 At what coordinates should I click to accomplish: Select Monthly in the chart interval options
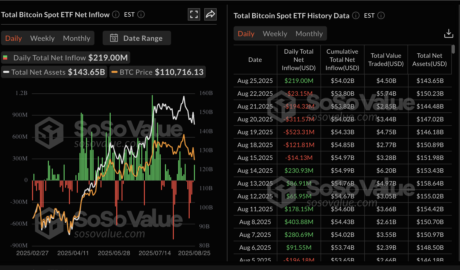[x=77, y=38]
